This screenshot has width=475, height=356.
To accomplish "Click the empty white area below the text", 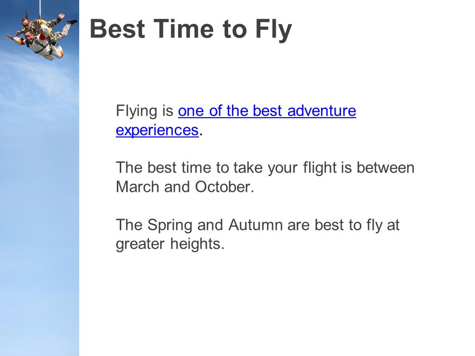I will coord(273,303).
